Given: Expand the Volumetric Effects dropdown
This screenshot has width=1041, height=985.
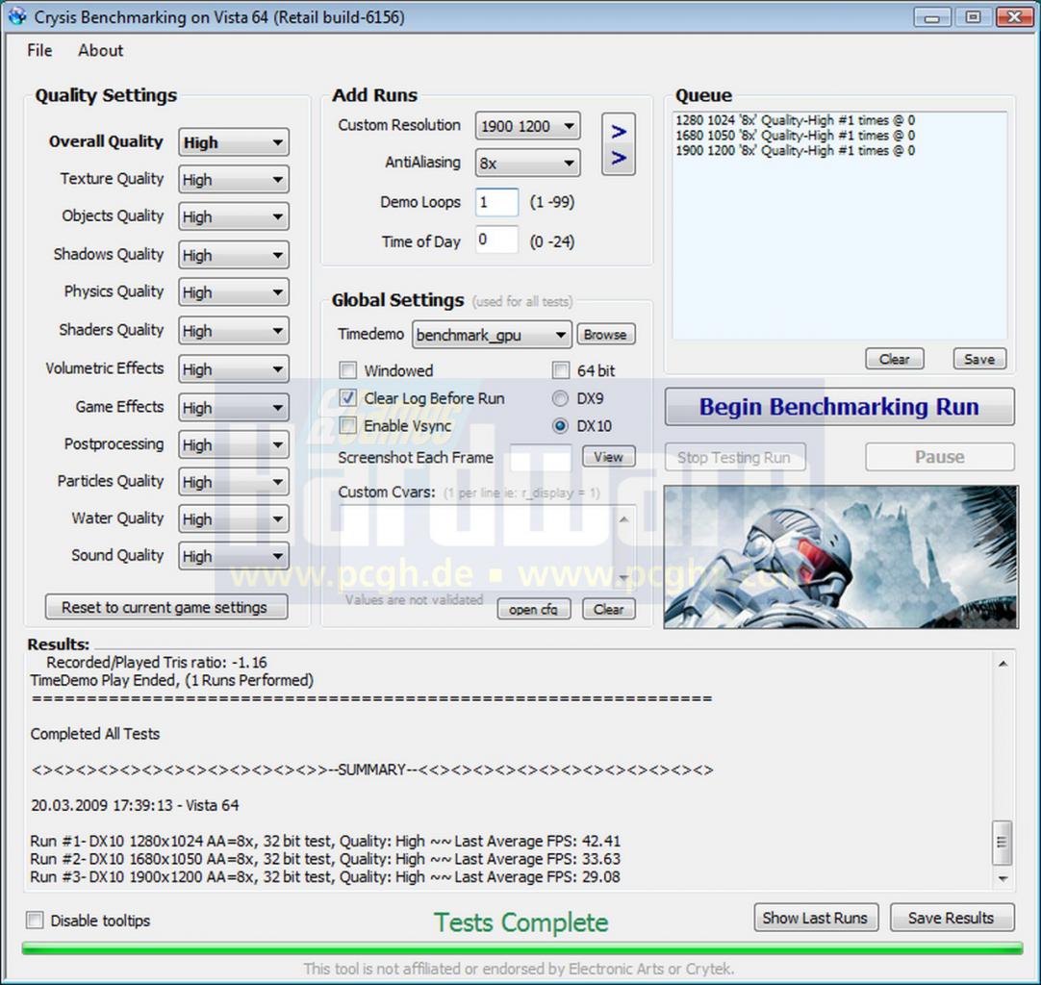Looking at the screenshot, I should (233, 369).
